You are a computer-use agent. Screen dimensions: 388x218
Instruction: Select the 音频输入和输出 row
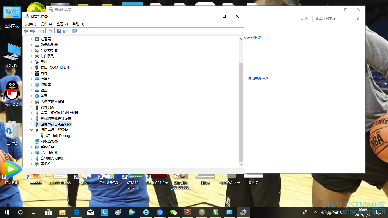(53, 158)
